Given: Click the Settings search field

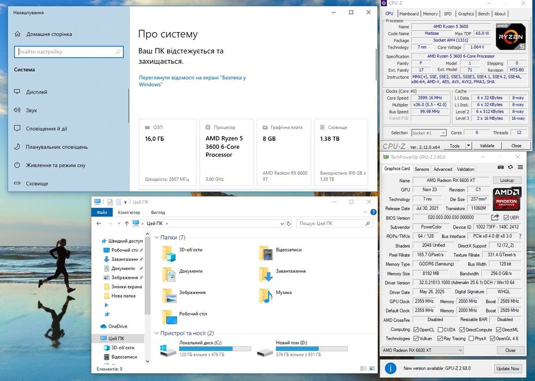Looking at the screenshot, I should (69, 52).
